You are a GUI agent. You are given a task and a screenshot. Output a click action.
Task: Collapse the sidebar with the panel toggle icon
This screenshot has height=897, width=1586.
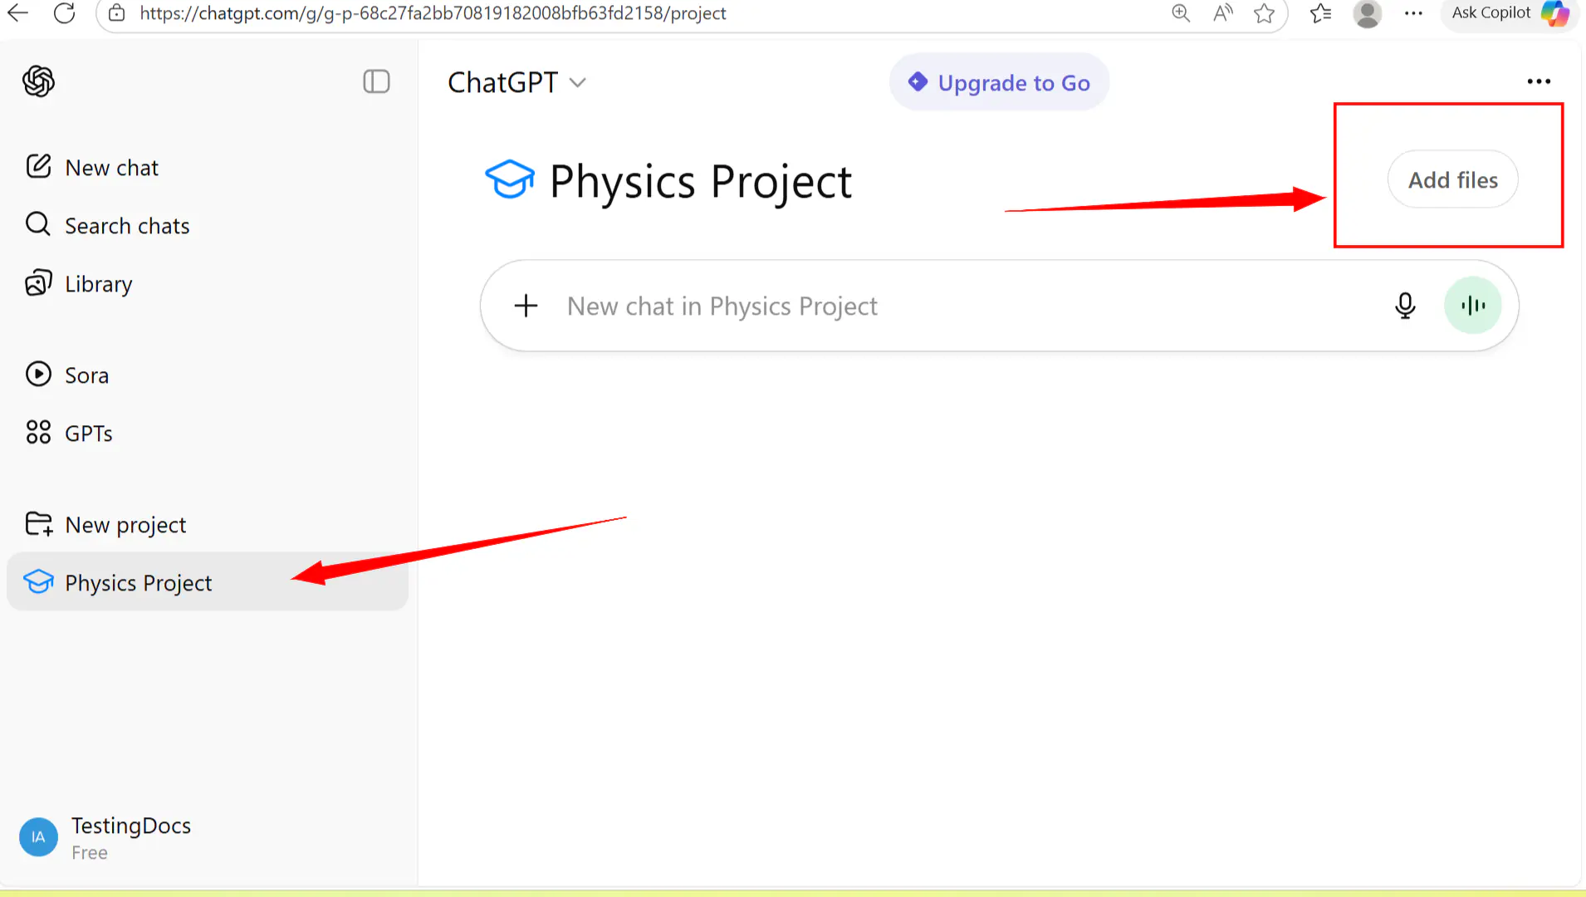pyautogui.click(x=376, y=81)
